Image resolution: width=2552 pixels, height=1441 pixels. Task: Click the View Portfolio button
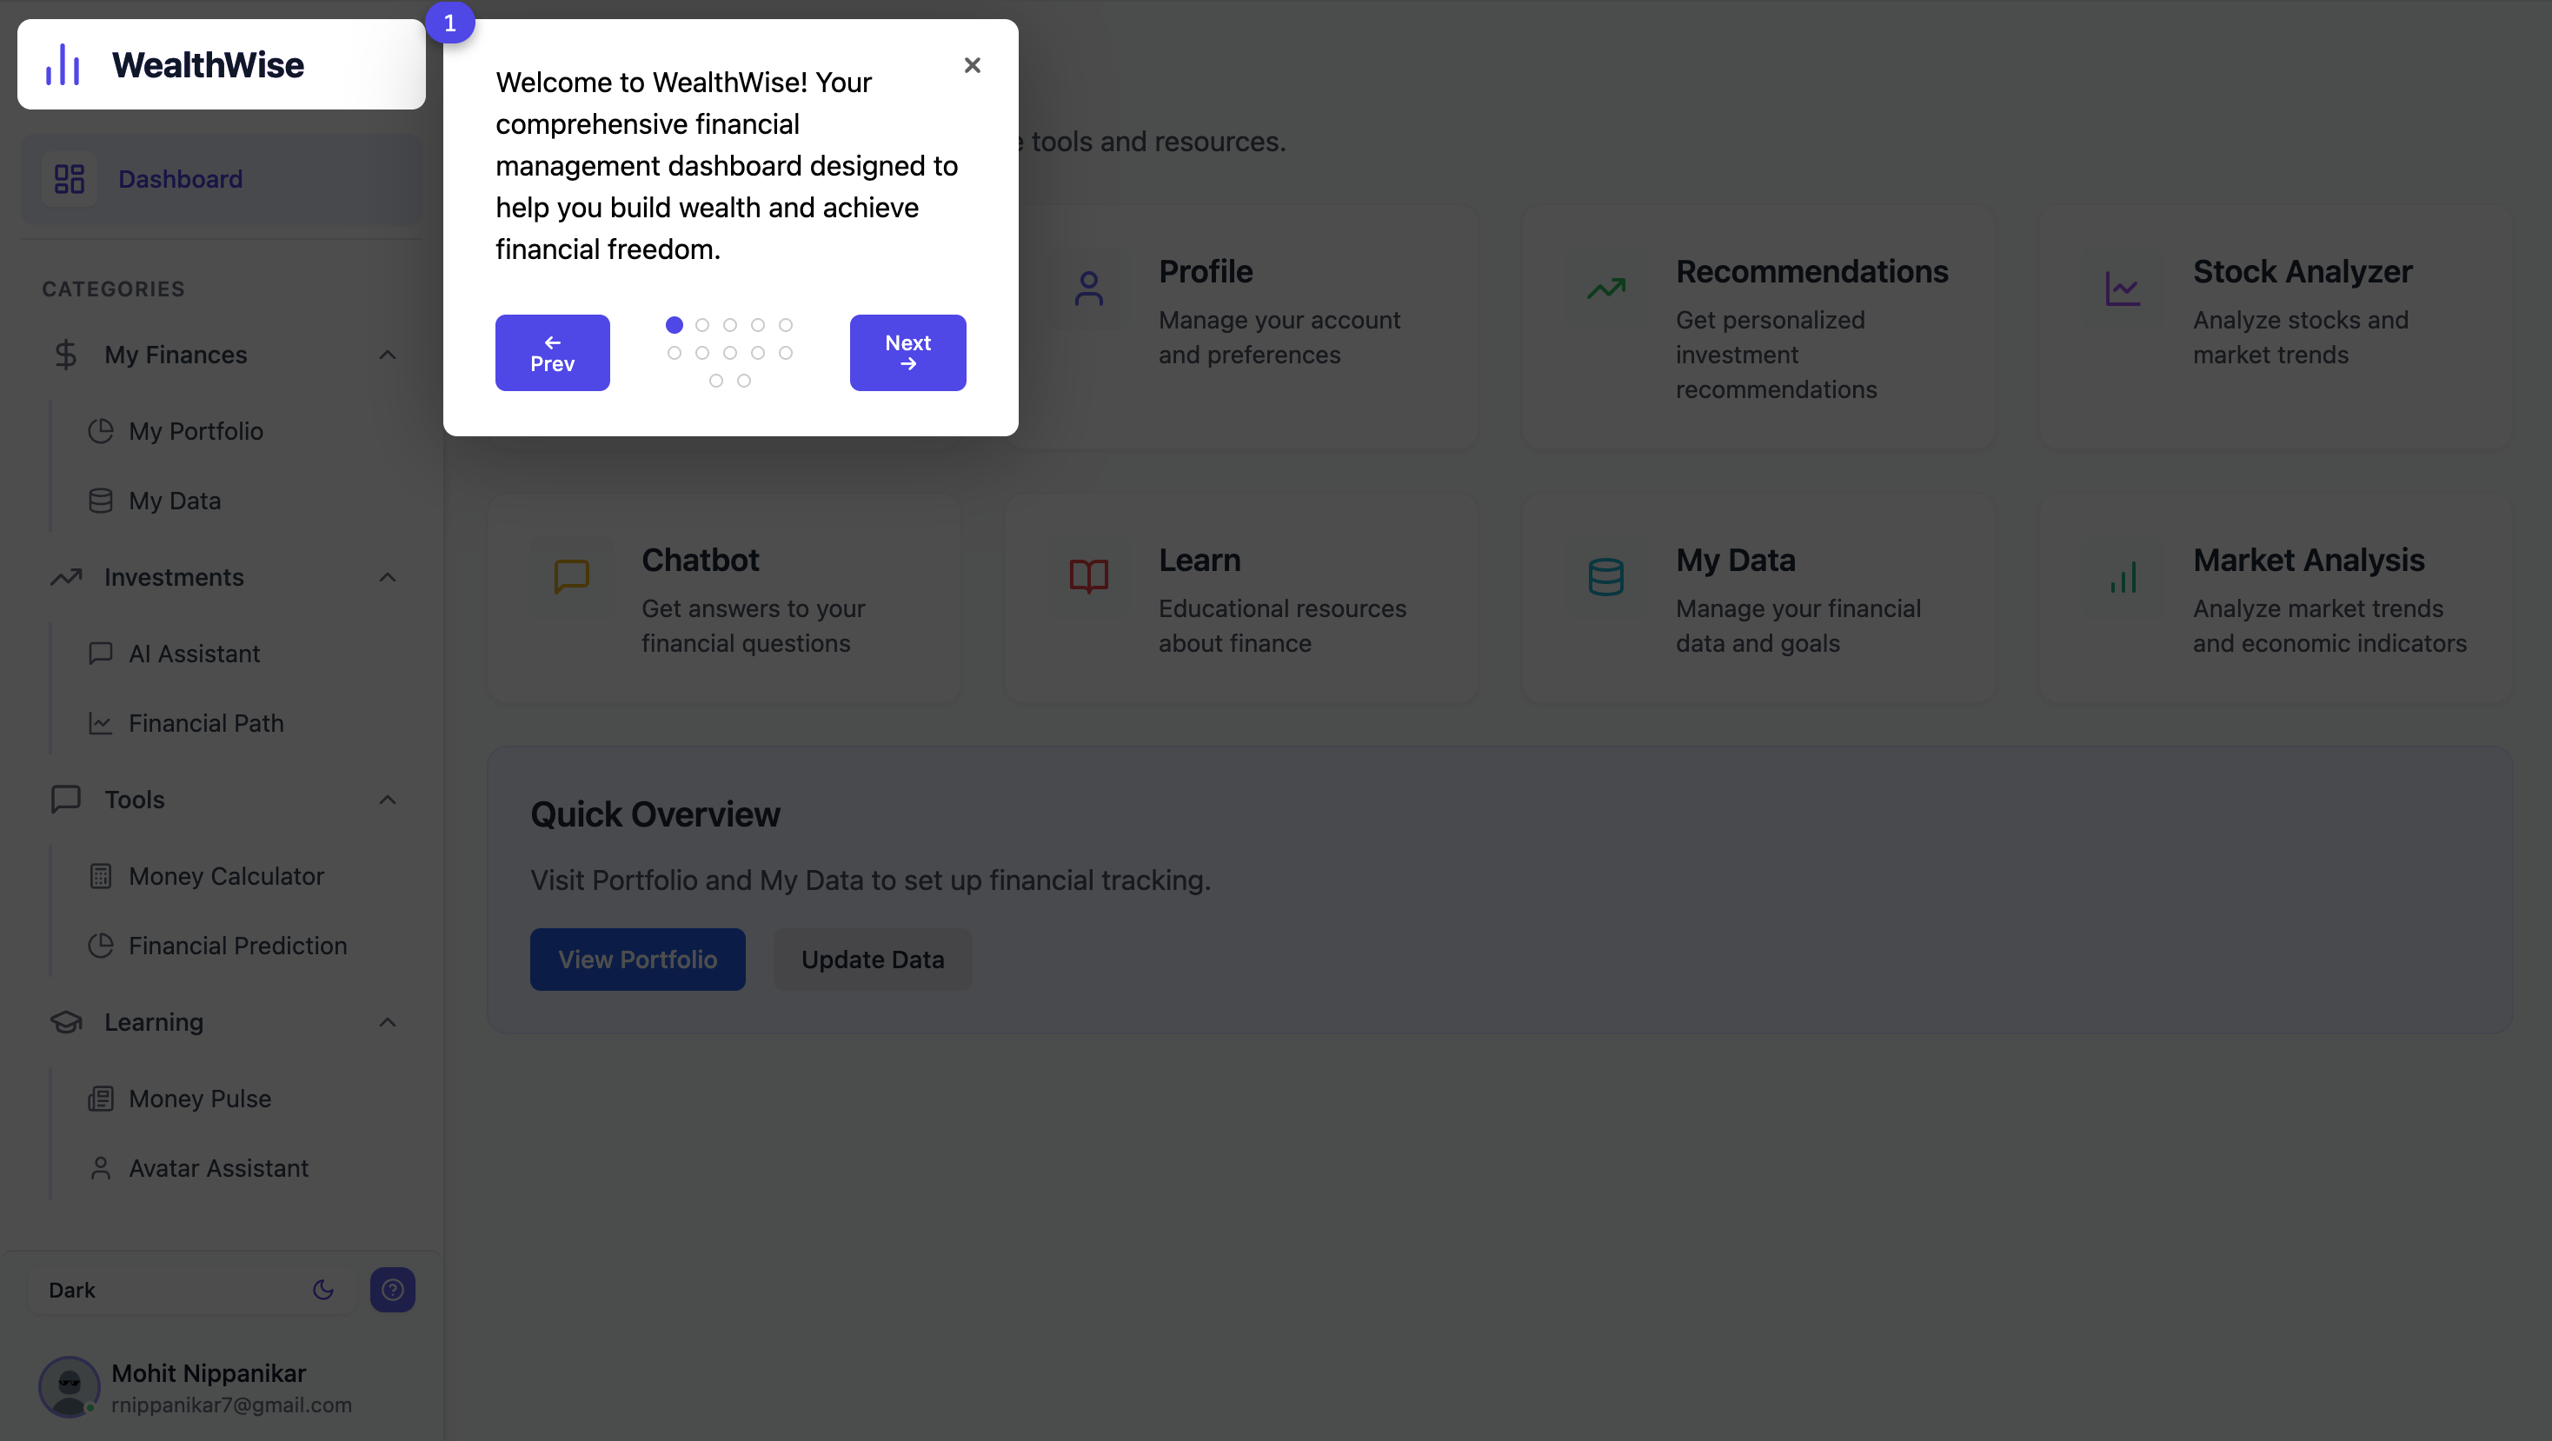pyautogui.click(x=637, y=959)
